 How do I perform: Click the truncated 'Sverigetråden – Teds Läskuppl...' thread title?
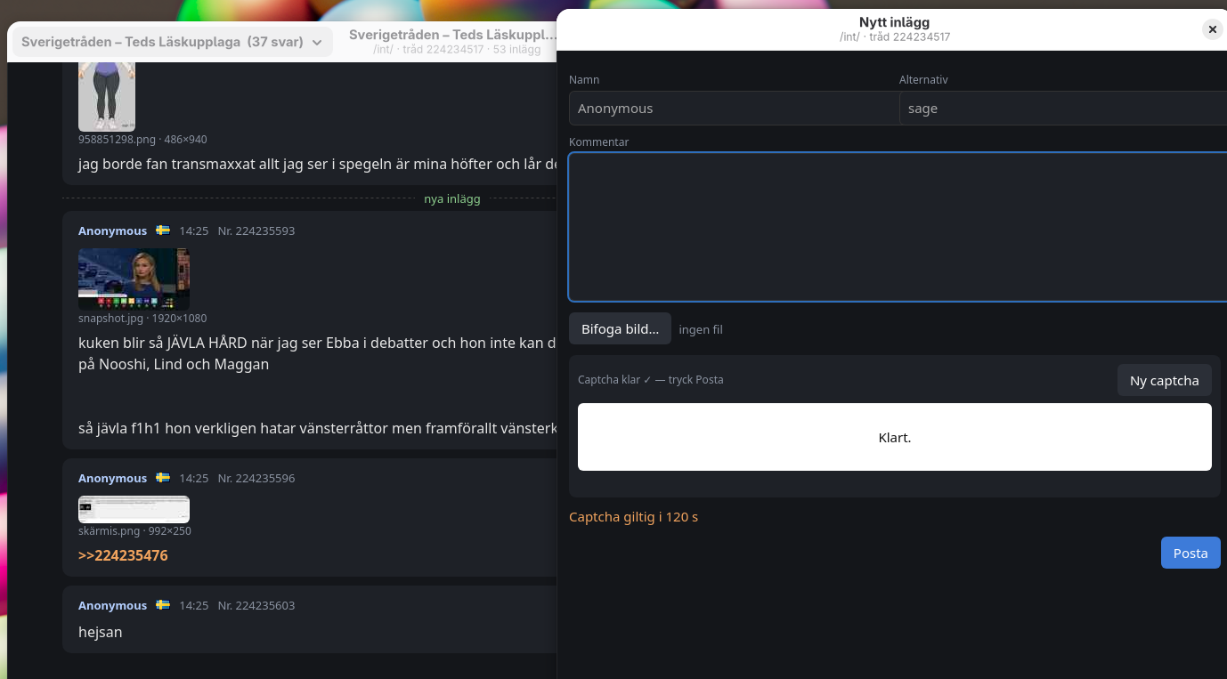(x=452, y=35)
